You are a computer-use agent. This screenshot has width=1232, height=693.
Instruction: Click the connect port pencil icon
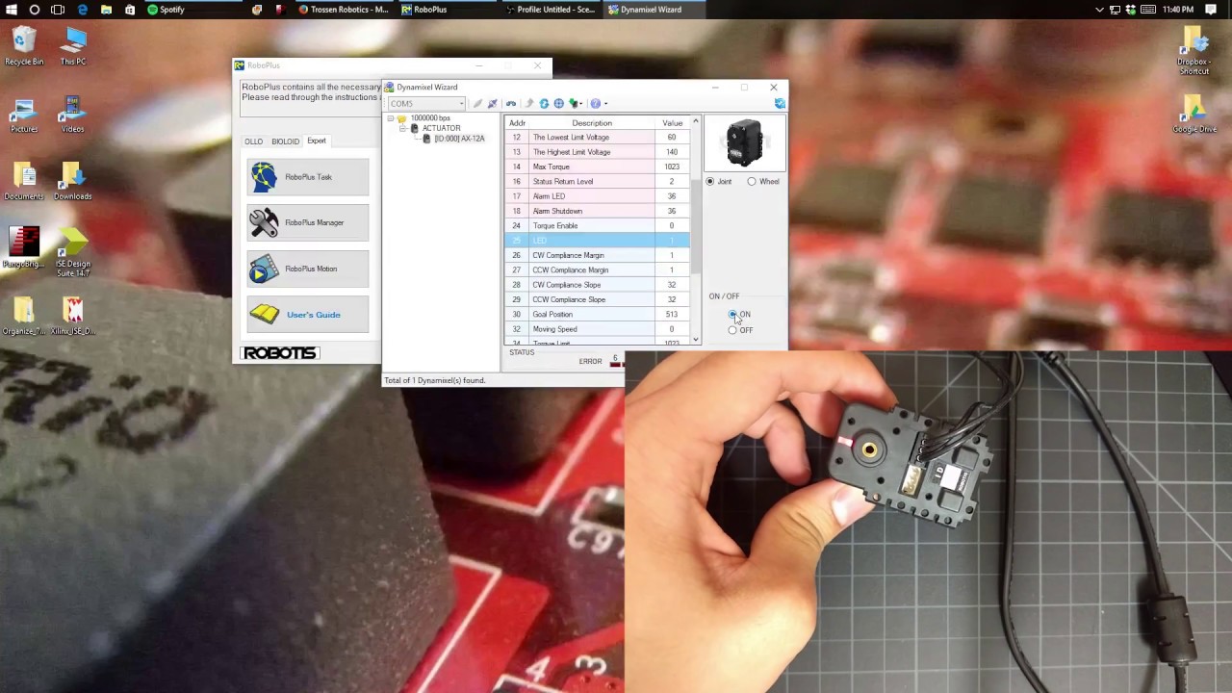pyautogui.click(x=477, y=103)
